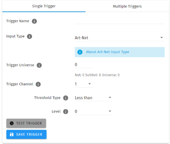This screenshot has width=170, height=144.
Task: Click the blue Art-Net info circle icon
Action: tap(80, 52)
